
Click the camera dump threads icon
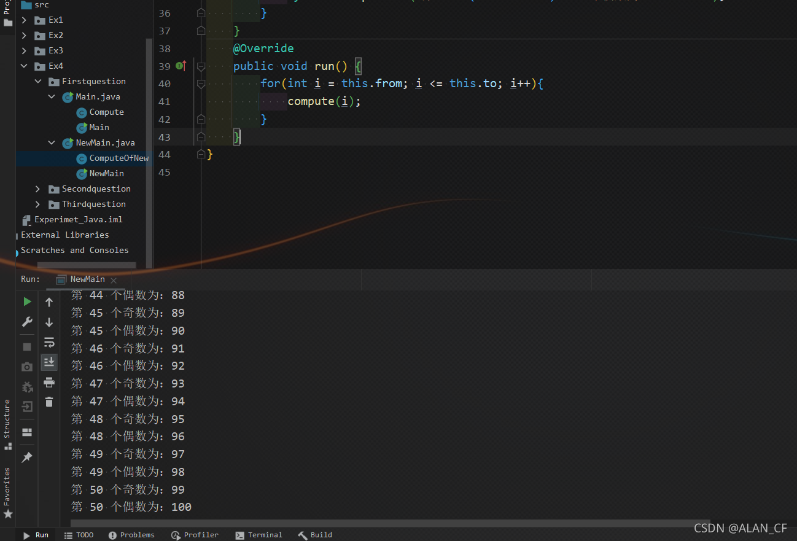click(x=27, y=367)
